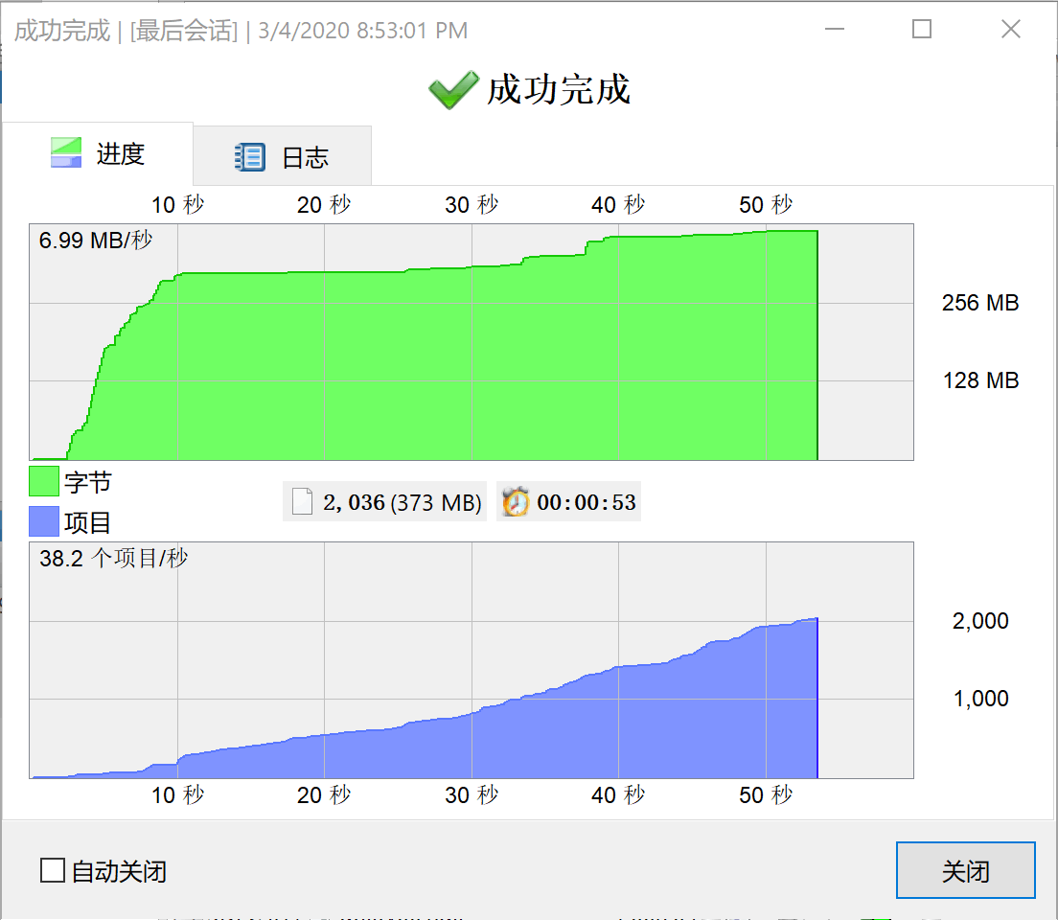Screen dimensions: 1058x920
Task: Click the clock icon beside elapsed time
Action: [516, 501]
